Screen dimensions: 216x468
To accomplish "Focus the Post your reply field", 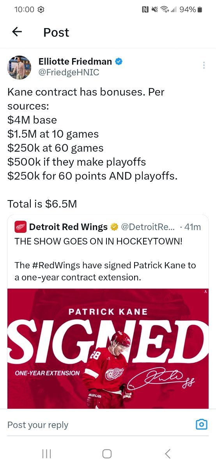I will pyautogui.click(x=97, y=425).
